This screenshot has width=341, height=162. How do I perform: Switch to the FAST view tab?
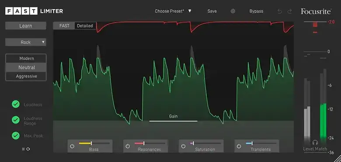pyautogui.click(x=64, y=26)
